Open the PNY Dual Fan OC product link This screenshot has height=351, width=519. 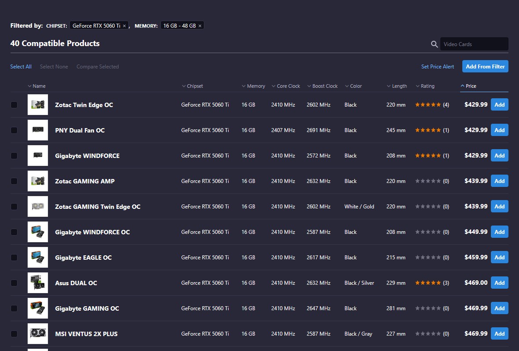point(80,130)
